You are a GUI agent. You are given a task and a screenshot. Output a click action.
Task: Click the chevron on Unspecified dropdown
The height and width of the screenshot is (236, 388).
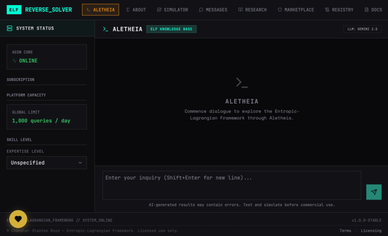click(x=80, y=163)
